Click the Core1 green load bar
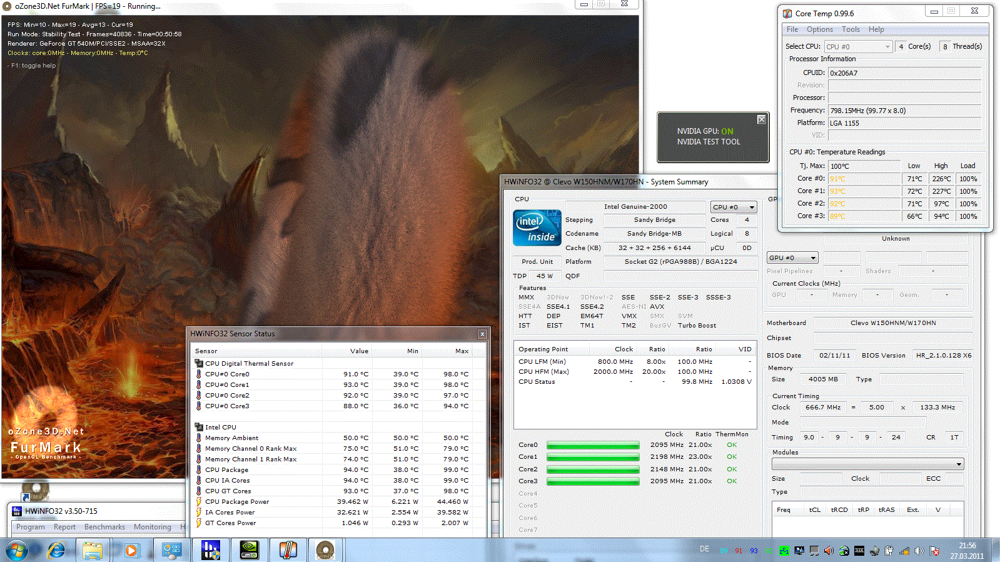This screenshot has height=562, width=1000. pyautogui.click(x=593, y=457)
